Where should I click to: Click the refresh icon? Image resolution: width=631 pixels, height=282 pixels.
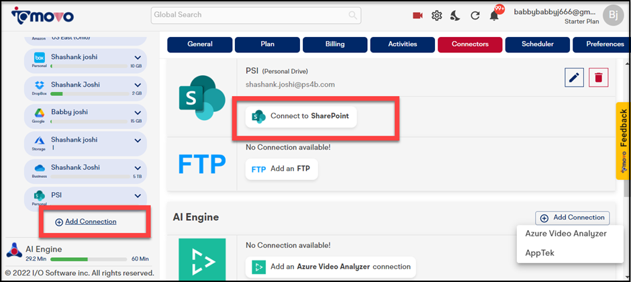pyautogui.click(x=475, y=15)
